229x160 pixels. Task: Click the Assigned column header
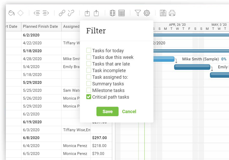click(x=71, y=26)
